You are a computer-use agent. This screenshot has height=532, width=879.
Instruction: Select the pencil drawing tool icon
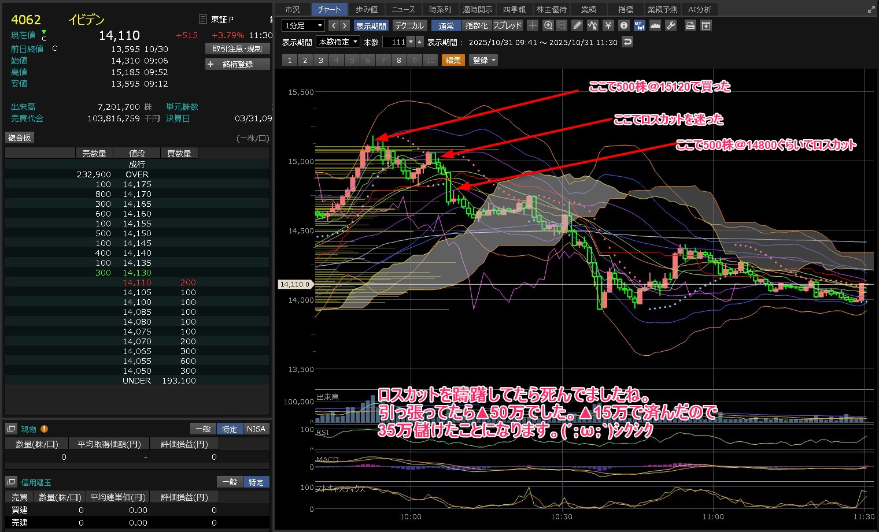577,25
